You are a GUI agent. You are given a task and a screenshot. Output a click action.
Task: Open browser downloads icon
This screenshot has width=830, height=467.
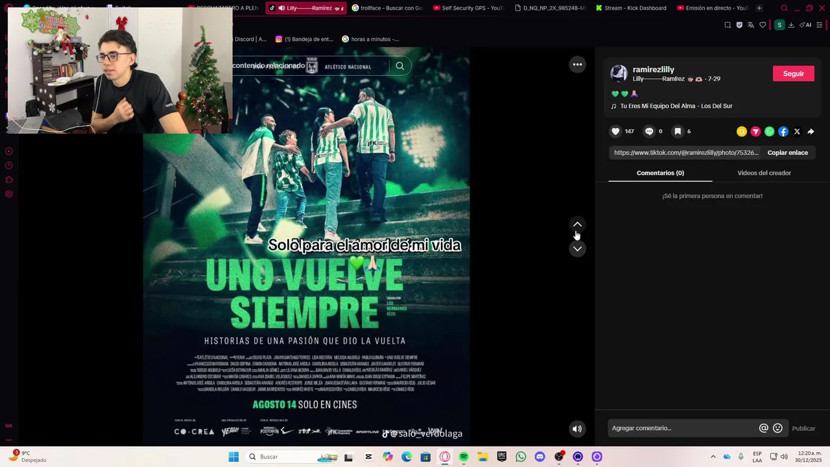point(791,25)
